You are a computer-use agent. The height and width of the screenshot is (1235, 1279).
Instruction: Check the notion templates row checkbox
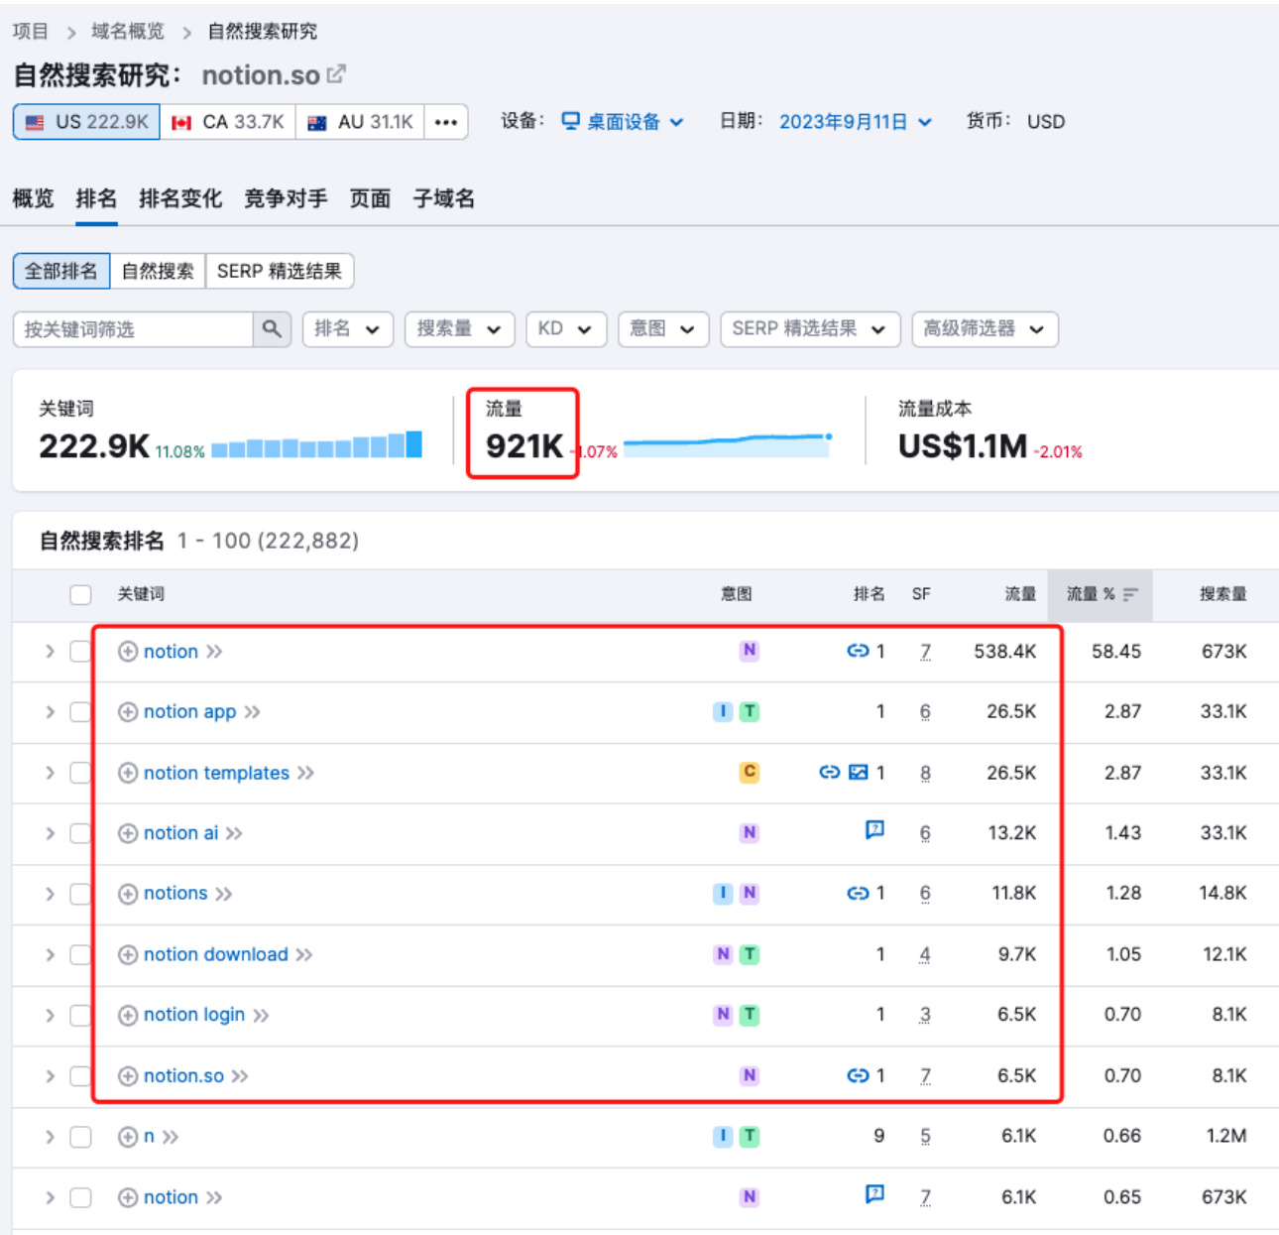coord(81,773)
